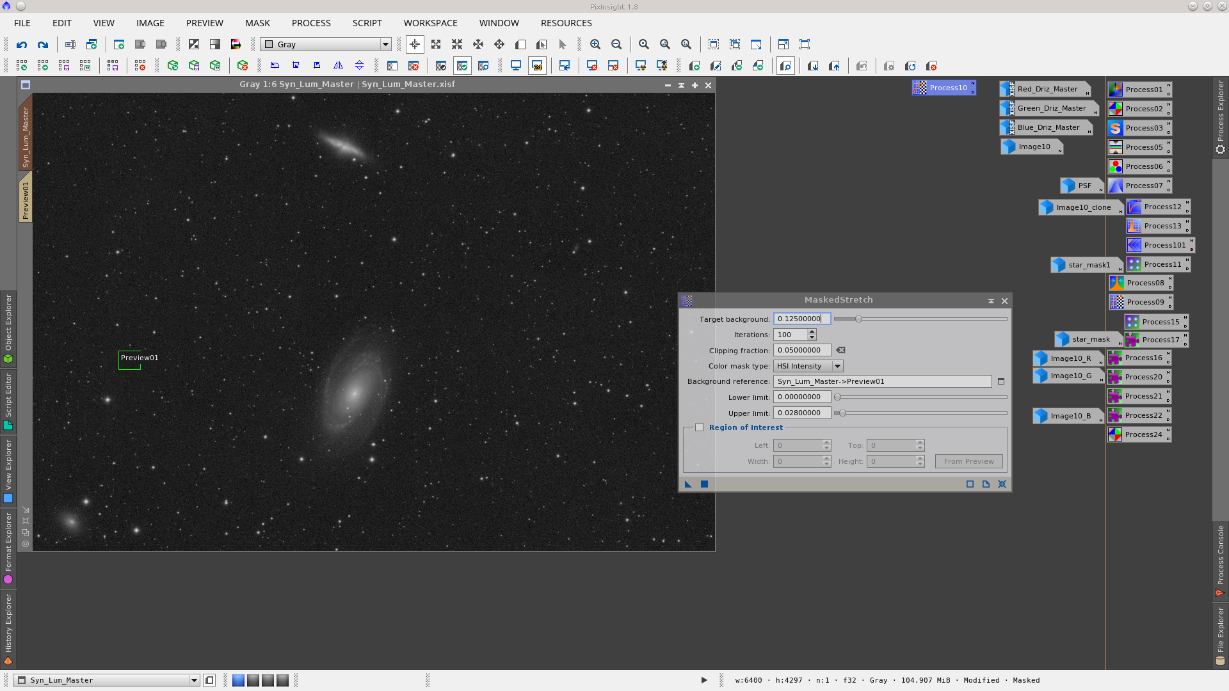Open the Color mask type dropdown
This screenshot has width=1229, height=691.
[837, 365]
